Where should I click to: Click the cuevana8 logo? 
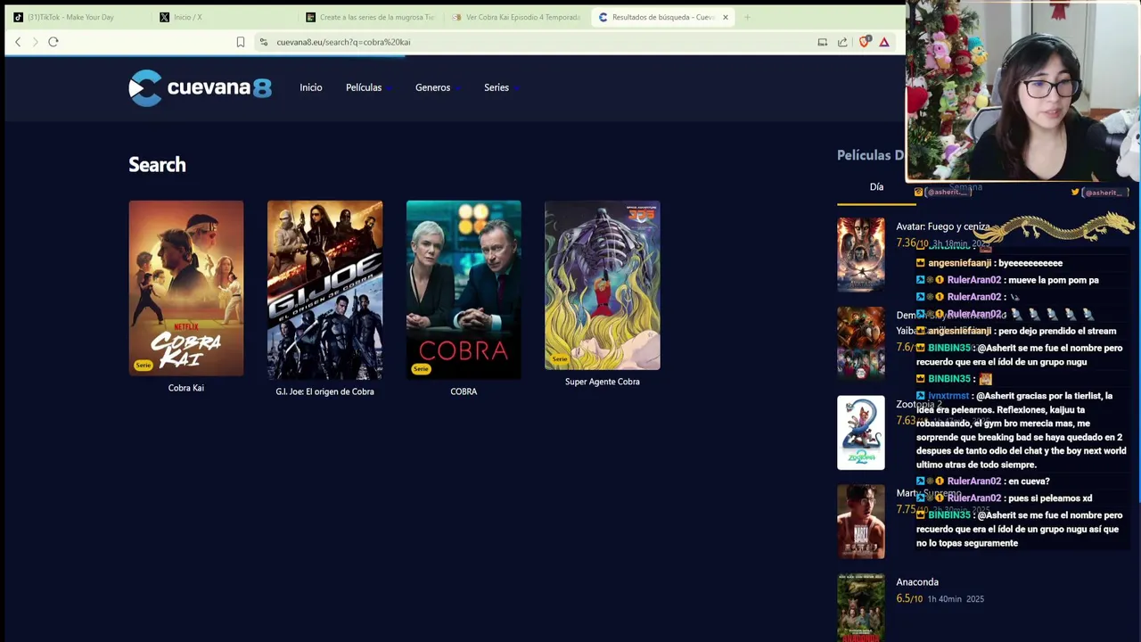(200, 87)
